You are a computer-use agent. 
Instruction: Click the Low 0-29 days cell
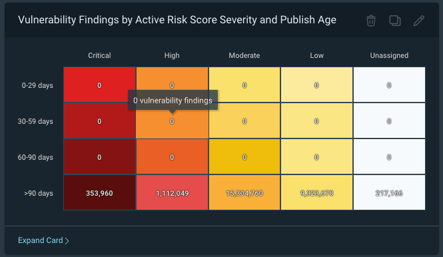316,85
